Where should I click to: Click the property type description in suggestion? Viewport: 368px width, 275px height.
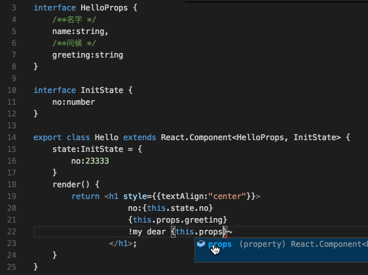tap(303, 244)
